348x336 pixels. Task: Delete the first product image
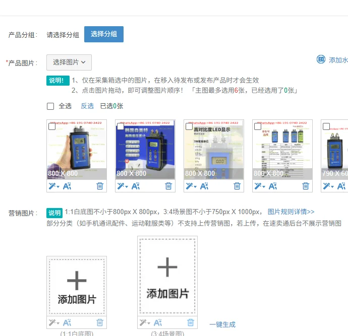pyautogui.click(x=100, y=186)
